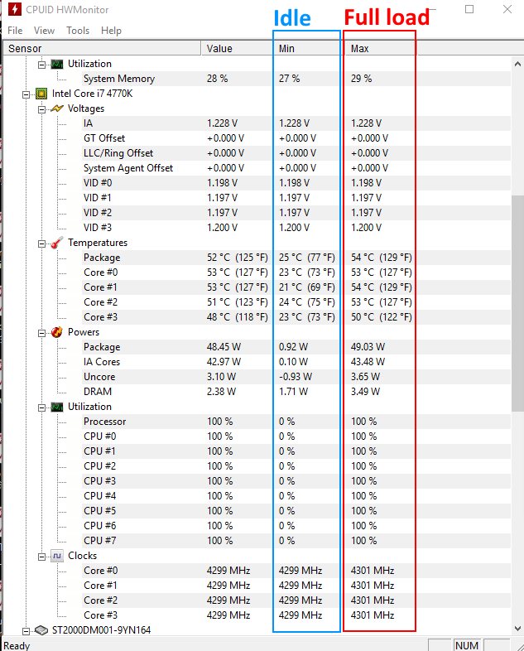
Task: Click the Temperatures thermometer icon
Action: click(57, 243)
